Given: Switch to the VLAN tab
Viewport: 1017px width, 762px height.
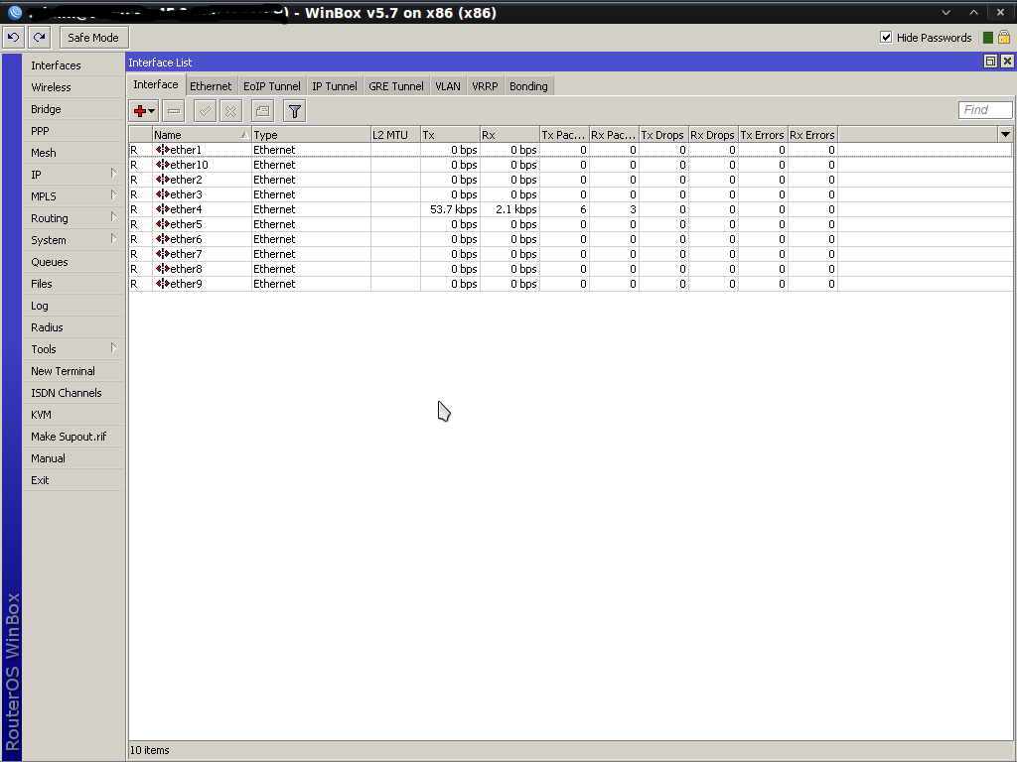Looking at the screenshot, I should click(x=447, y=85).
